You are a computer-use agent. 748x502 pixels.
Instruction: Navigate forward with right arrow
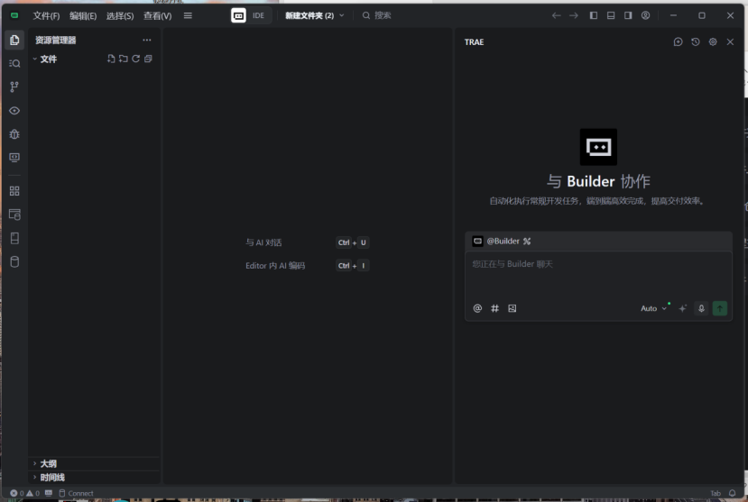tap(574, 15)
